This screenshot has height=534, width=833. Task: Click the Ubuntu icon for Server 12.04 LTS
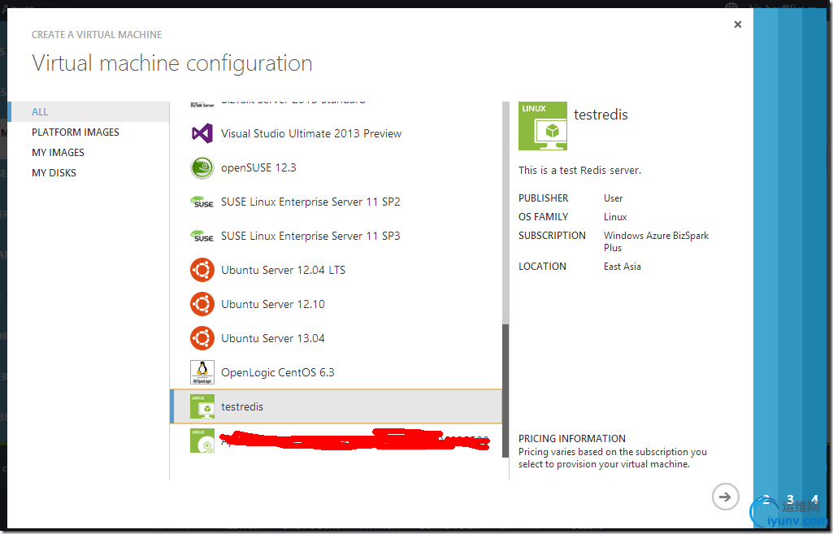202,270
